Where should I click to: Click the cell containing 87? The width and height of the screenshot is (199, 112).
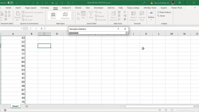13,90
